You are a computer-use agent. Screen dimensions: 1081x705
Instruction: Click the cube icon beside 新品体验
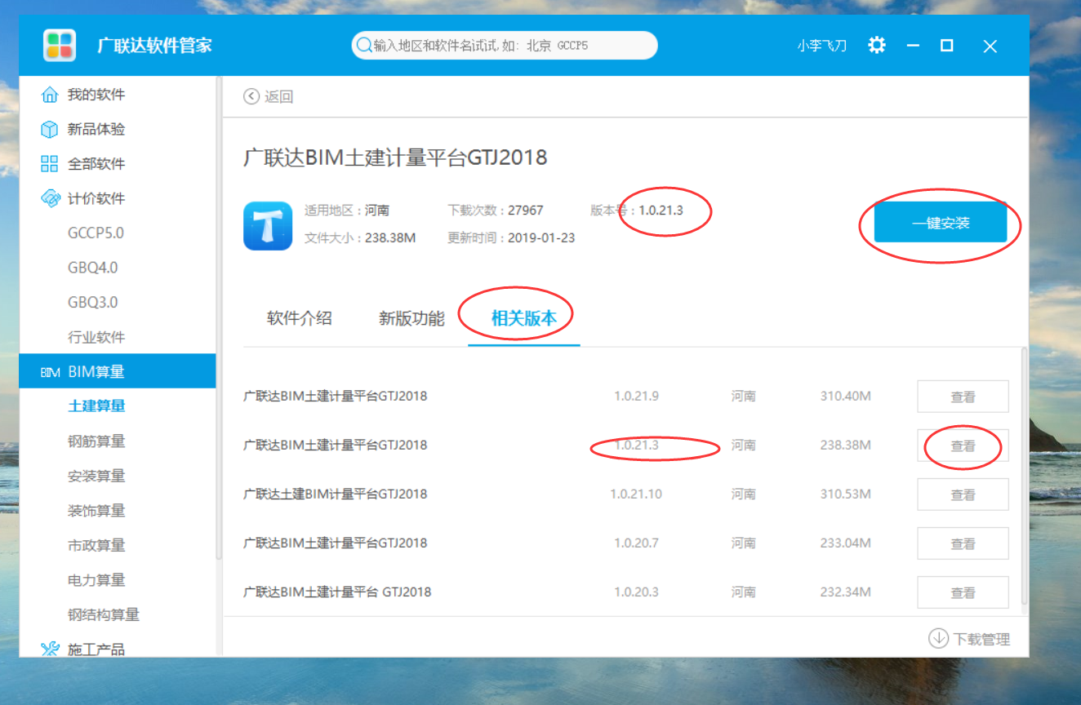50,129
